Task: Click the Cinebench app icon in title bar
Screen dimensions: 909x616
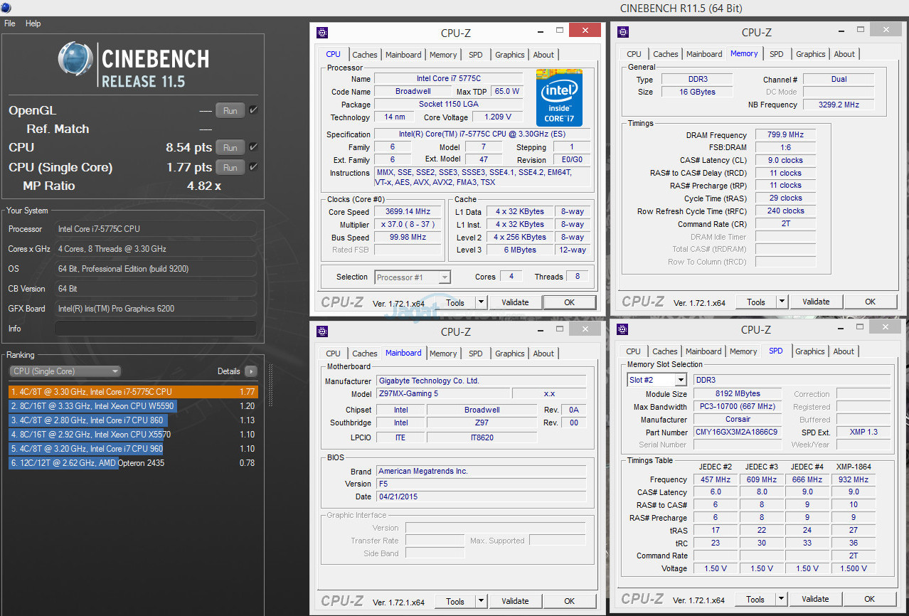Action: coord(6,8)
